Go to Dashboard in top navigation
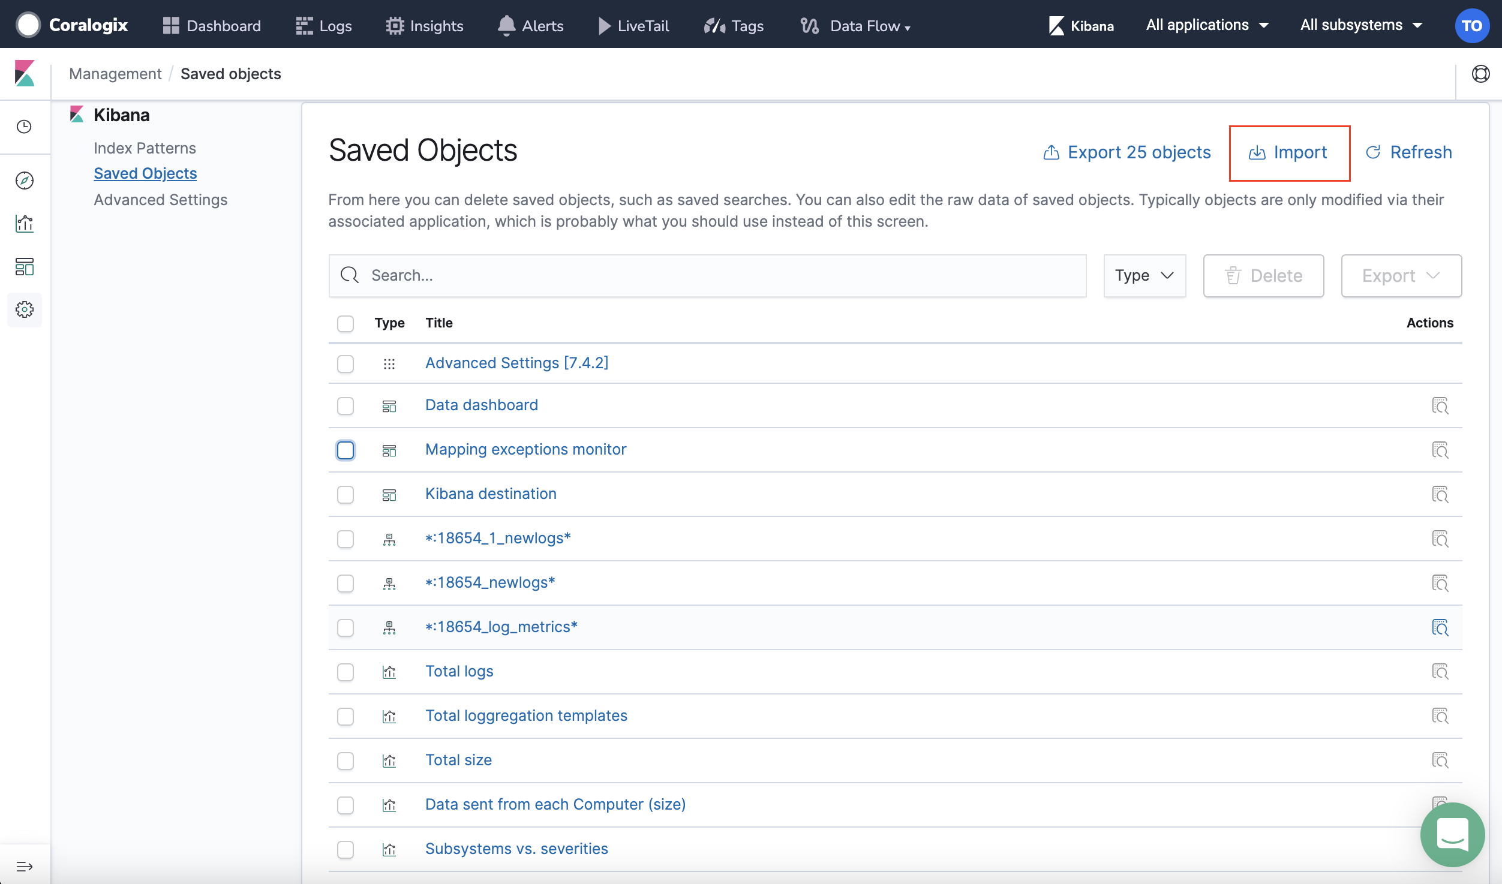Image resolution: width=1502 pixels, height=884 pixels. [x=212, y=26]
